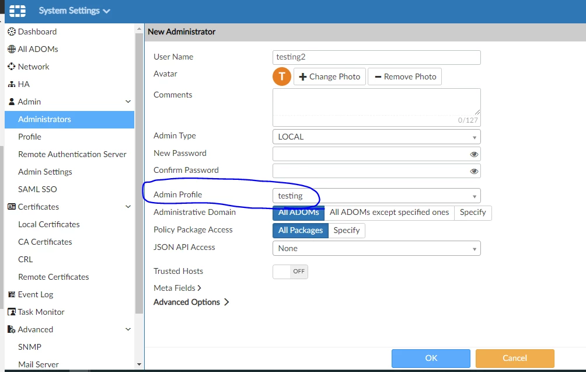Viewport: 586px width, 372px height.
Task: Click the OK button
Action: [431, 358]
